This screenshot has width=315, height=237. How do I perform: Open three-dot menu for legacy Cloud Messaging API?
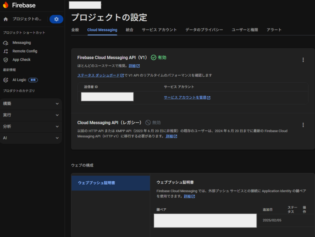303,125
